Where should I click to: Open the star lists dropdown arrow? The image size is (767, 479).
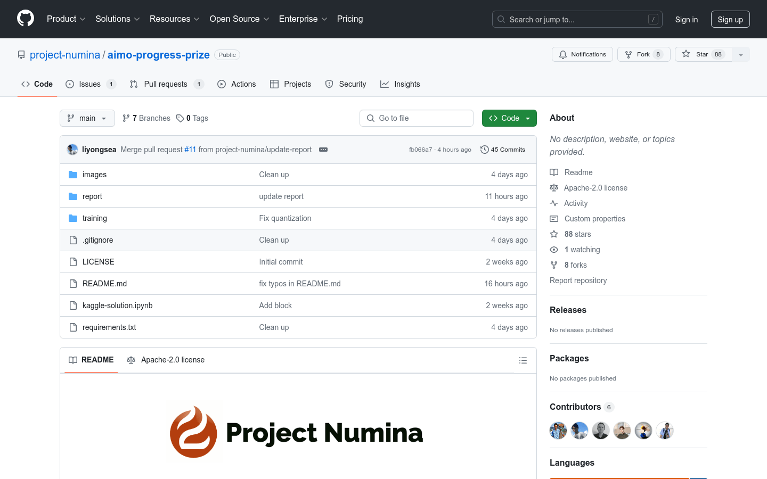click(741, 54)
